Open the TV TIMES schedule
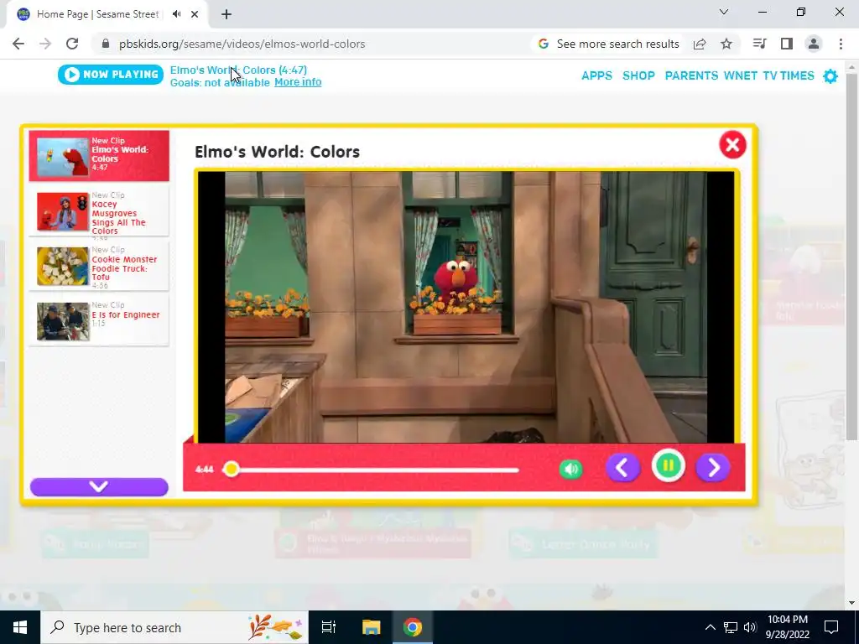The image size is (859, 644). click(789, 75)
